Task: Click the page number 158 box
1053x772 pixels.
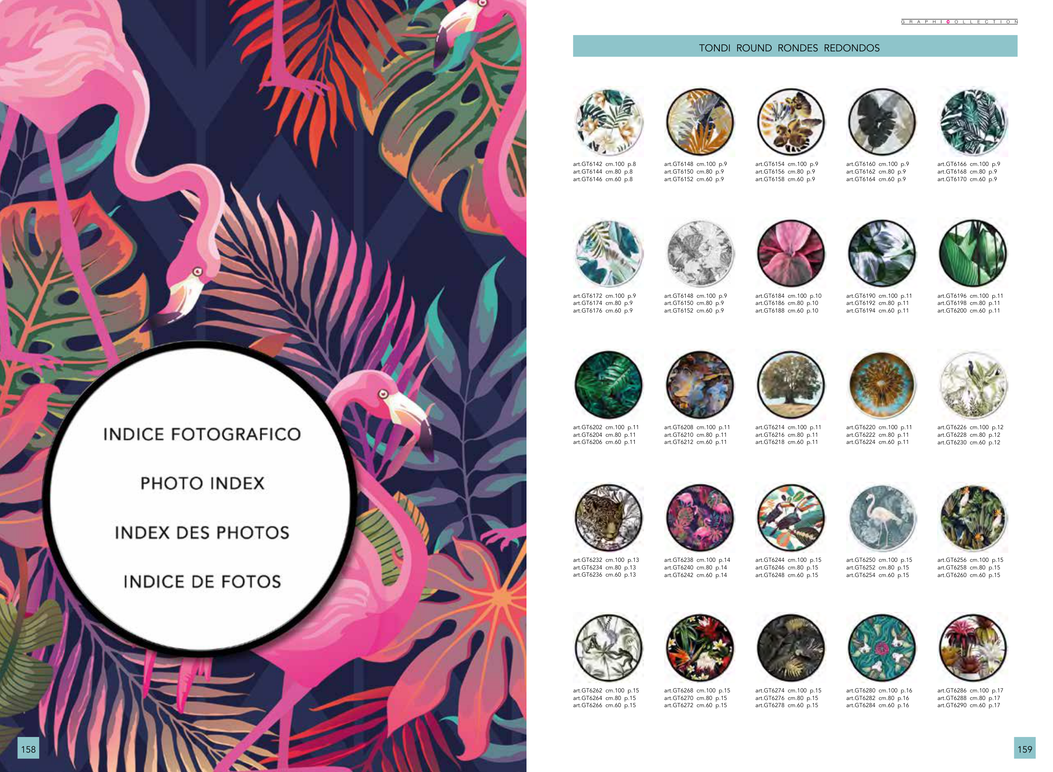Action: [x=28, y=749]
